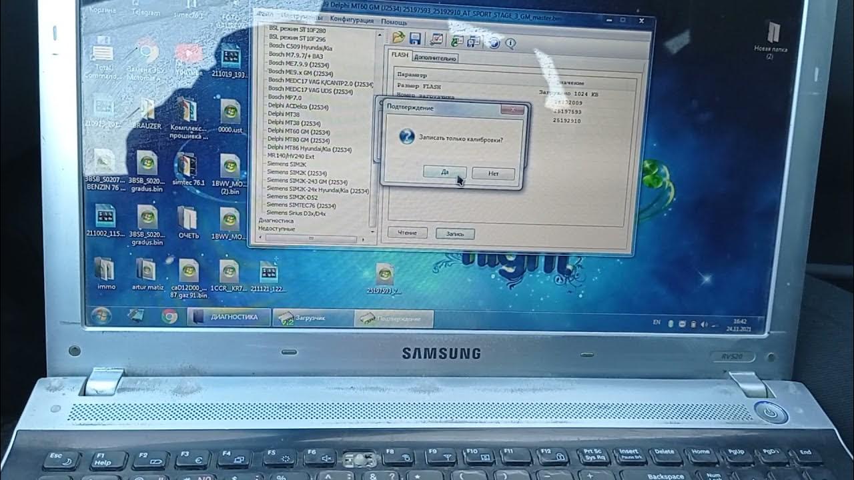The image size is (854, 480).
Task: Open the Помощь menu
Action: click(394, 22)
